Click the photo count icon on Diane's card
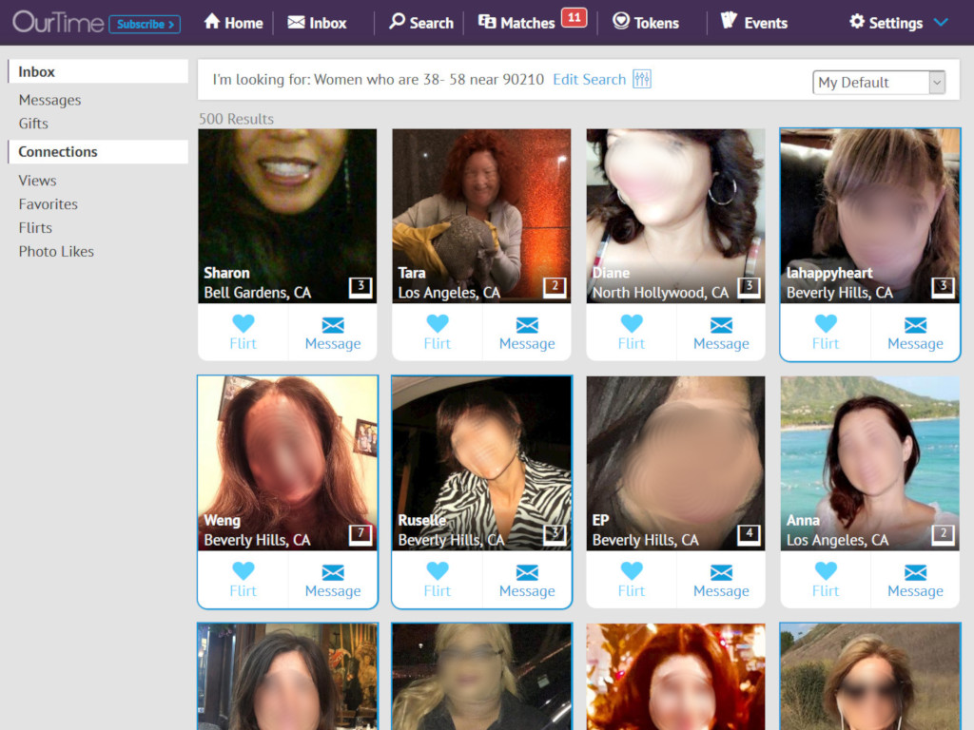This screenshot has height=730, width=974. 749,286
